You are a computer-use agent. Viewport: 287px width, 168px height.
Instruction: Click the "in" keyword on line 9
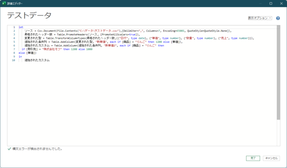pyautogui.click(x=20, y=56)
